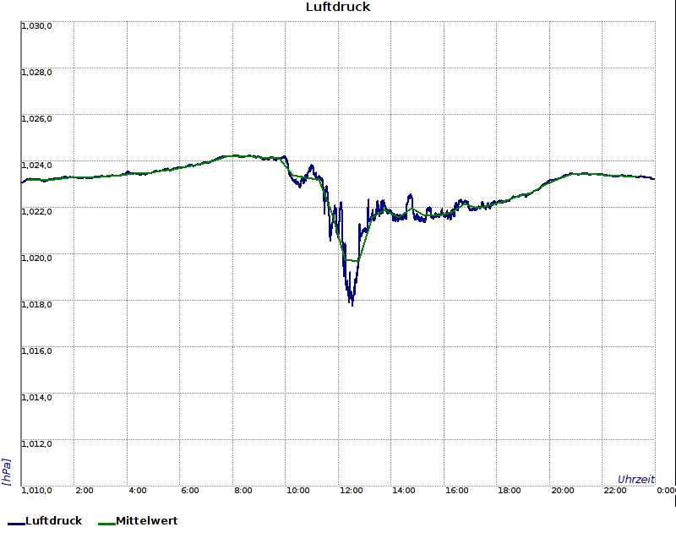Click the 1,030,0 y-axis value
The height and width of the screenshot is (549, 676).
tap(36, 26)
